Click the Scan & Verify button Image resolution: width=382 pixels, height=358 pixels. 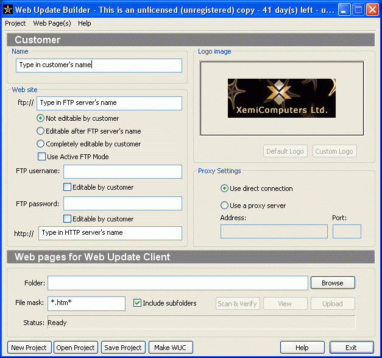(238, 304)
